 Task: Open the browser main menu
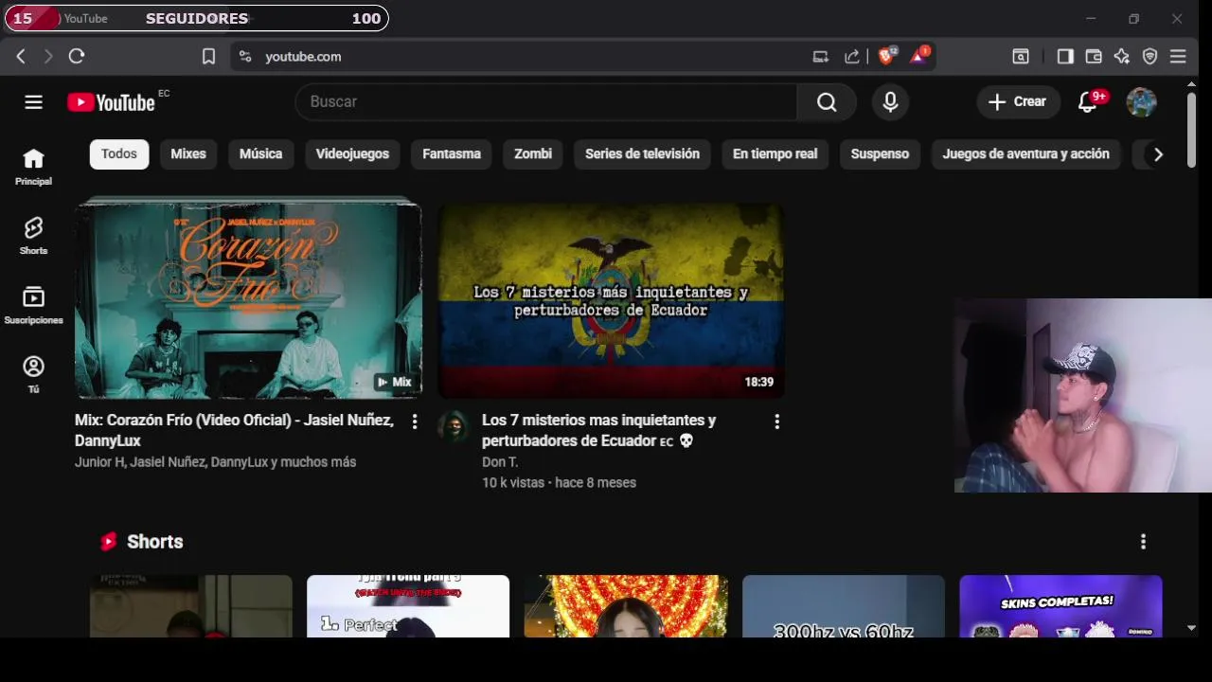point(1178,57)
